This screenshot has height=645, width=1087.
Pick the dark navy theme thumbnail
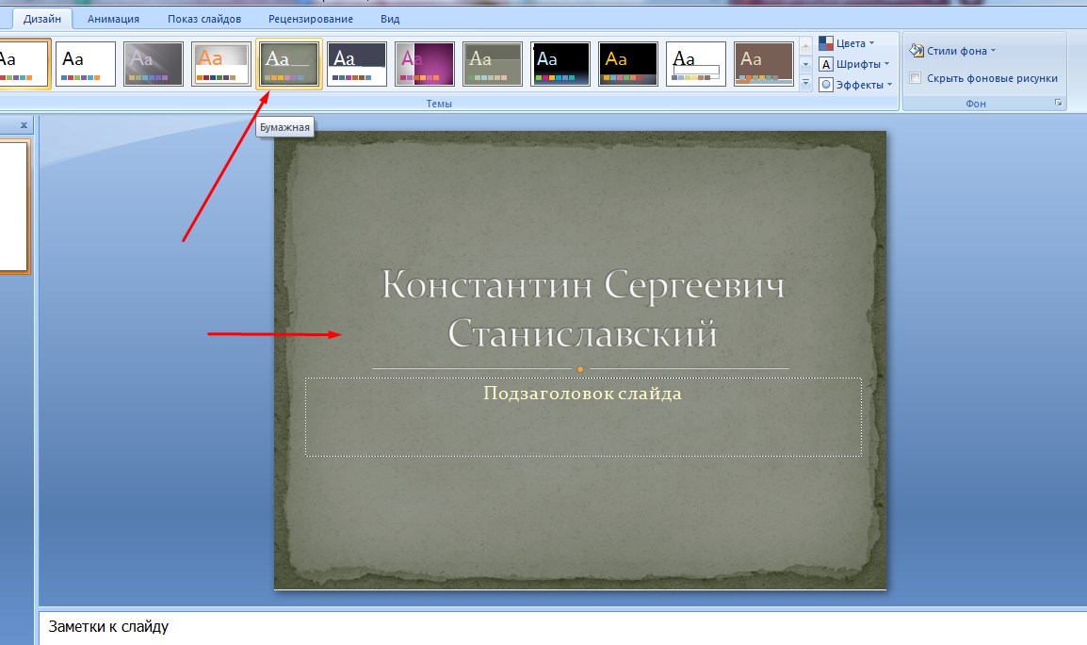[x=357, y=64]
